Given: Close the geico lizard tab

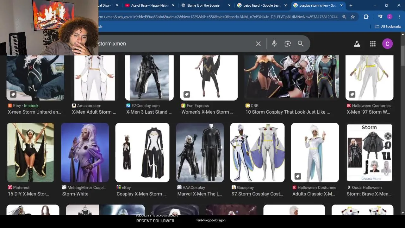Looking at the screenshot, I should pyautogui.click(x=285, y=5).
